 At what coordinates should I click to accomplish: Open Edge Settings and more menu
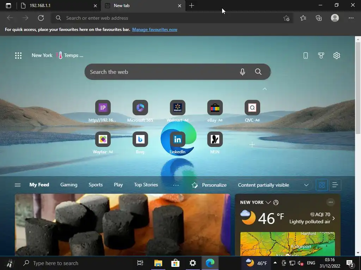point(351,18)
